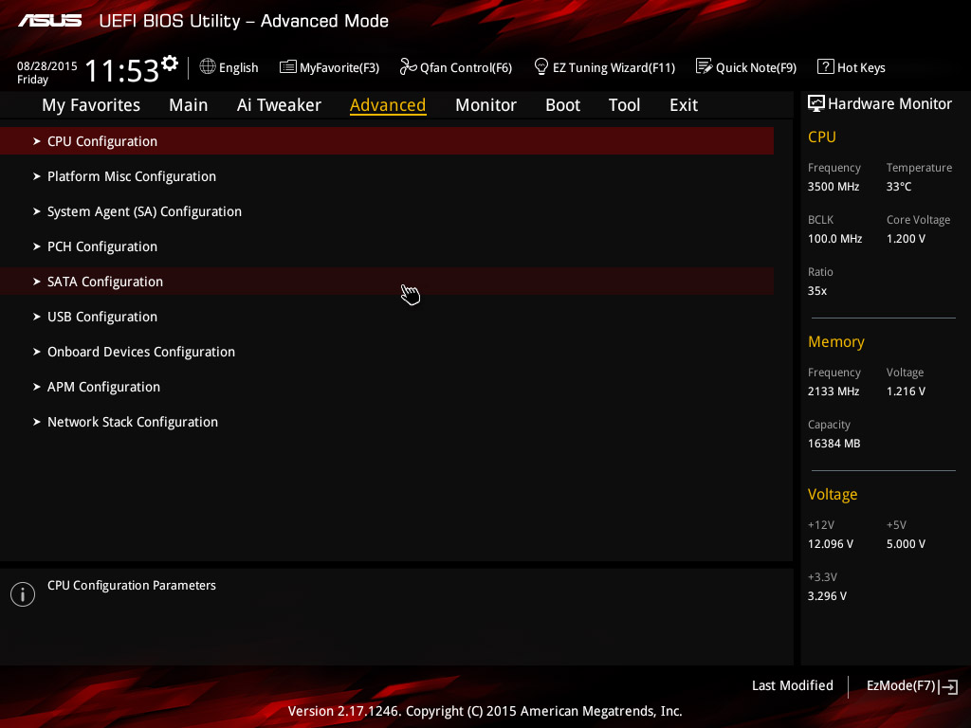
Task: Click the ASUS logo
Action: tap(49, 21)
